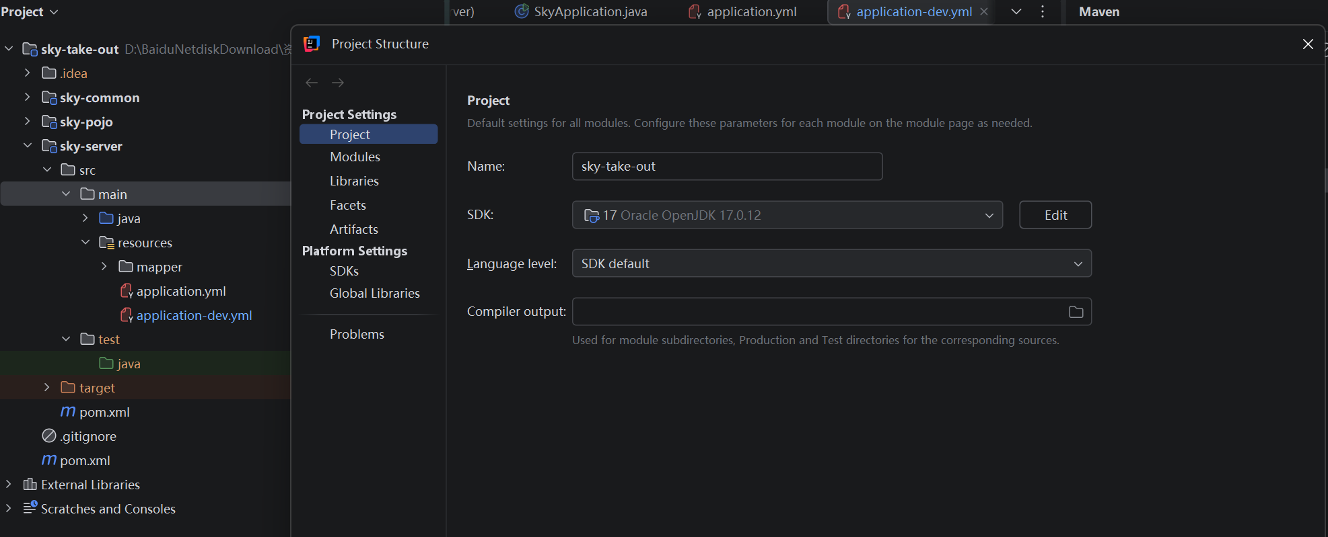Click the Maven tool window title
1328x537 pixels.
click(x=1099, y=11)
